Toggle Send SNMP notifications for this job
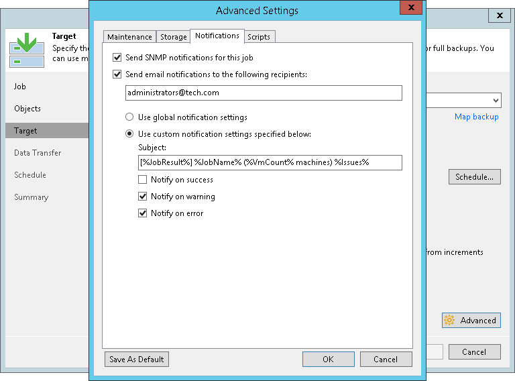The image size is (515, 381). 117,58
